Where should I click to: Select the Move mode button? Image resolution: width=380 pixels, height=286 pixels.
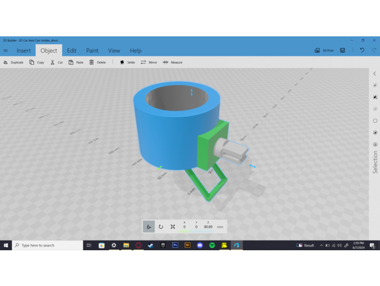(149, 227)
